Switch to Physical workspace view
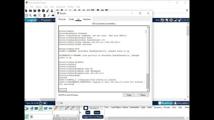 pyautogui.click(x=44, y=20)
